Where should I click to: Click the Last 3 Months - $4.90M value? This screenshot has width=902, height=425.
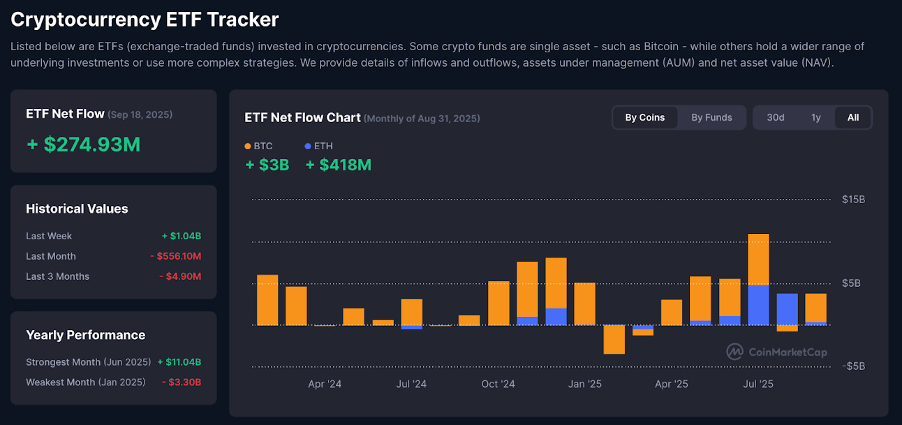click(180, 276)
